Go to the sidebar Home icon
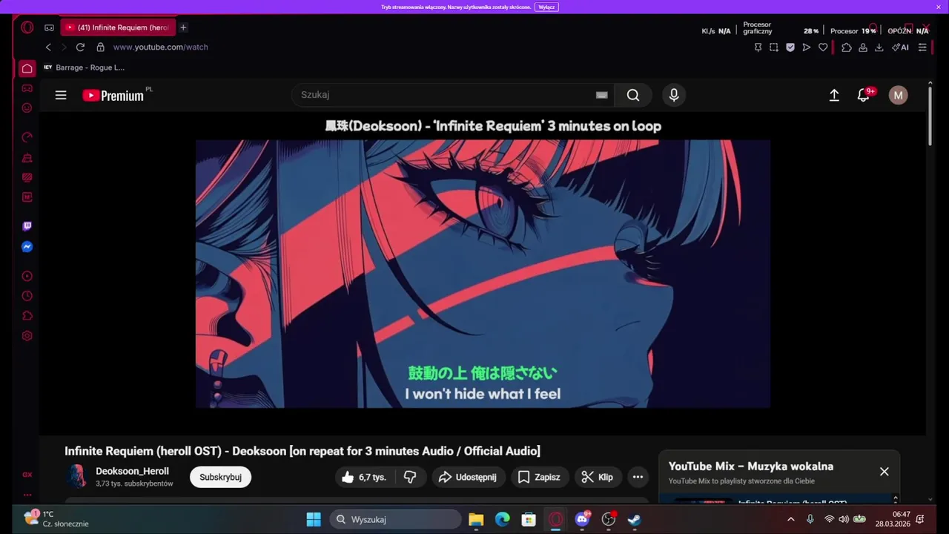Viewport: 949px width, 534px height. point(27,68)
